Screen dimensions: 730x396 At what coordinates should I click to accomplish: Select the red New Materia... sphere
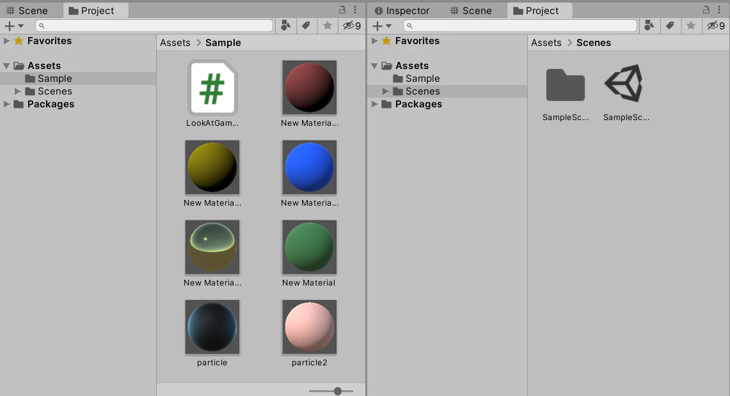click(x=309, y=88)
